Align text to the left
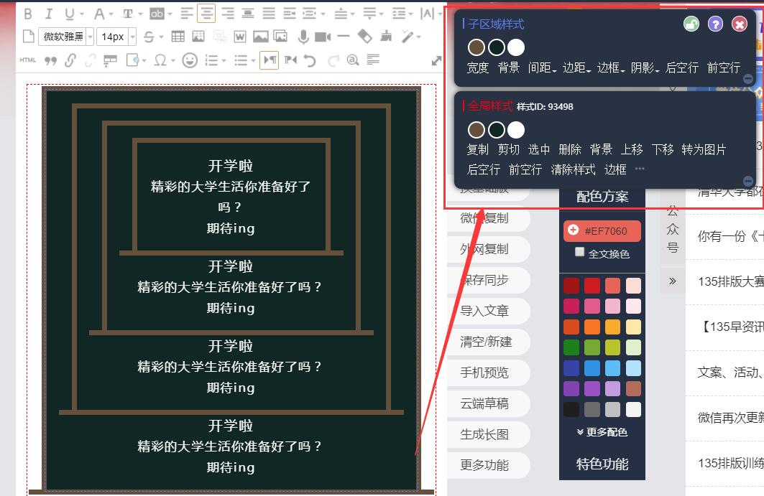The height and width of the screenshot is (496, 764). [187, 13]
